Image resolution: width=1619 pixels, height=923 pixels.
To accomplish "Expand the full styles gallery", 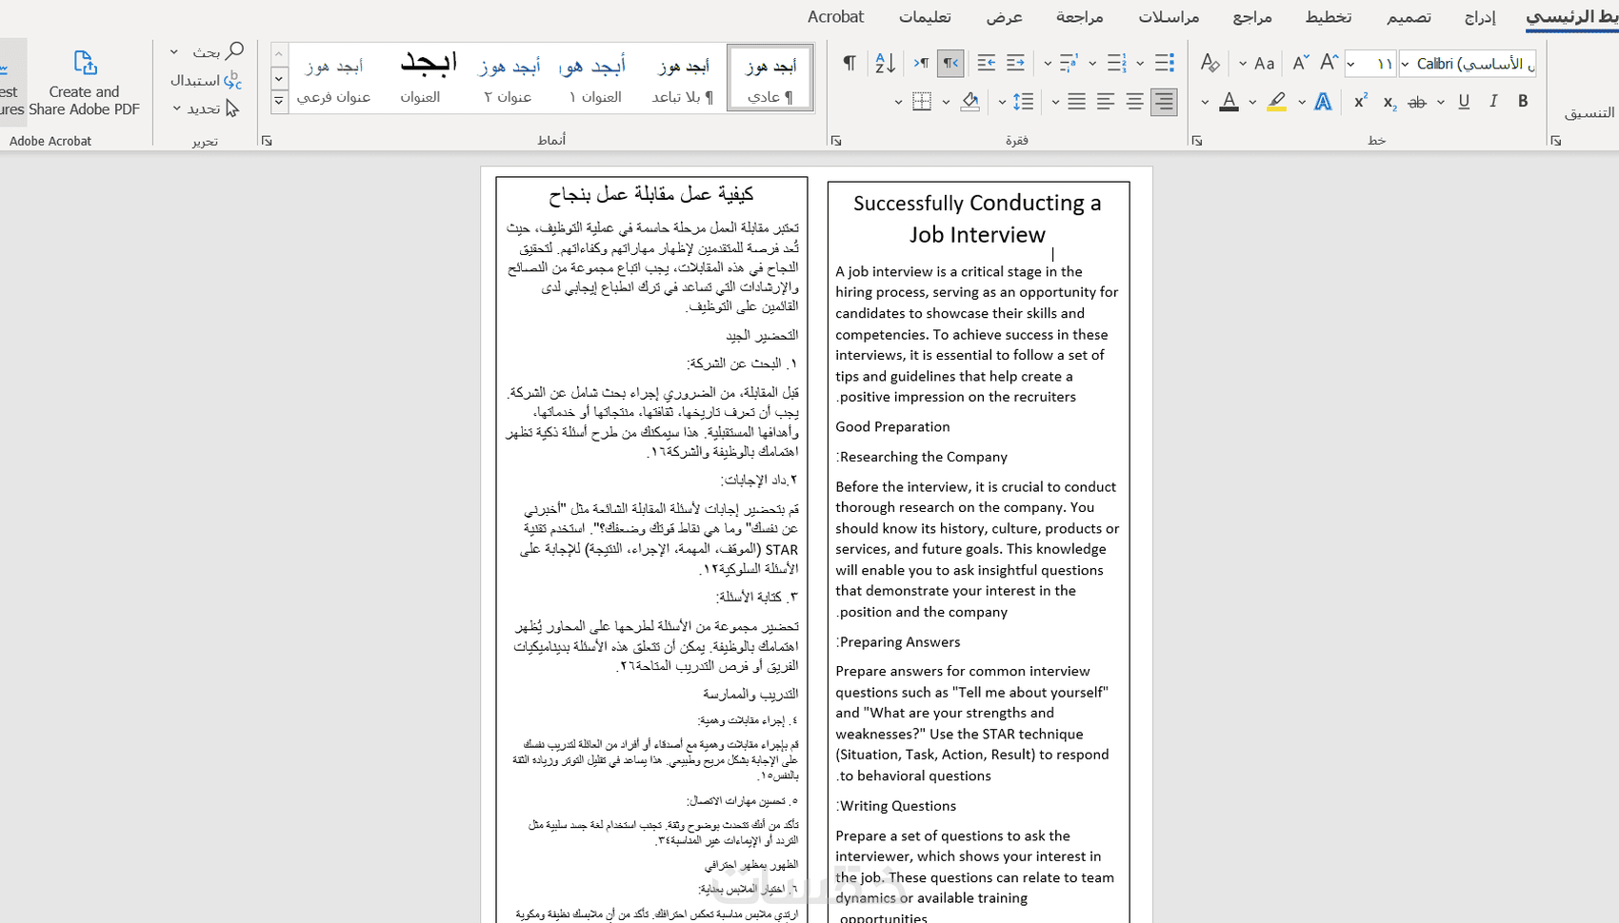I will 279,100.
